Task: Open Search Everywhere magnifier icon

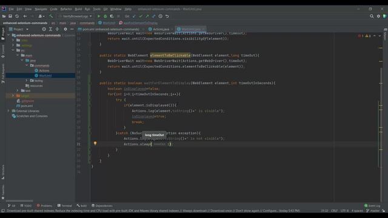Action: point(372,16)
